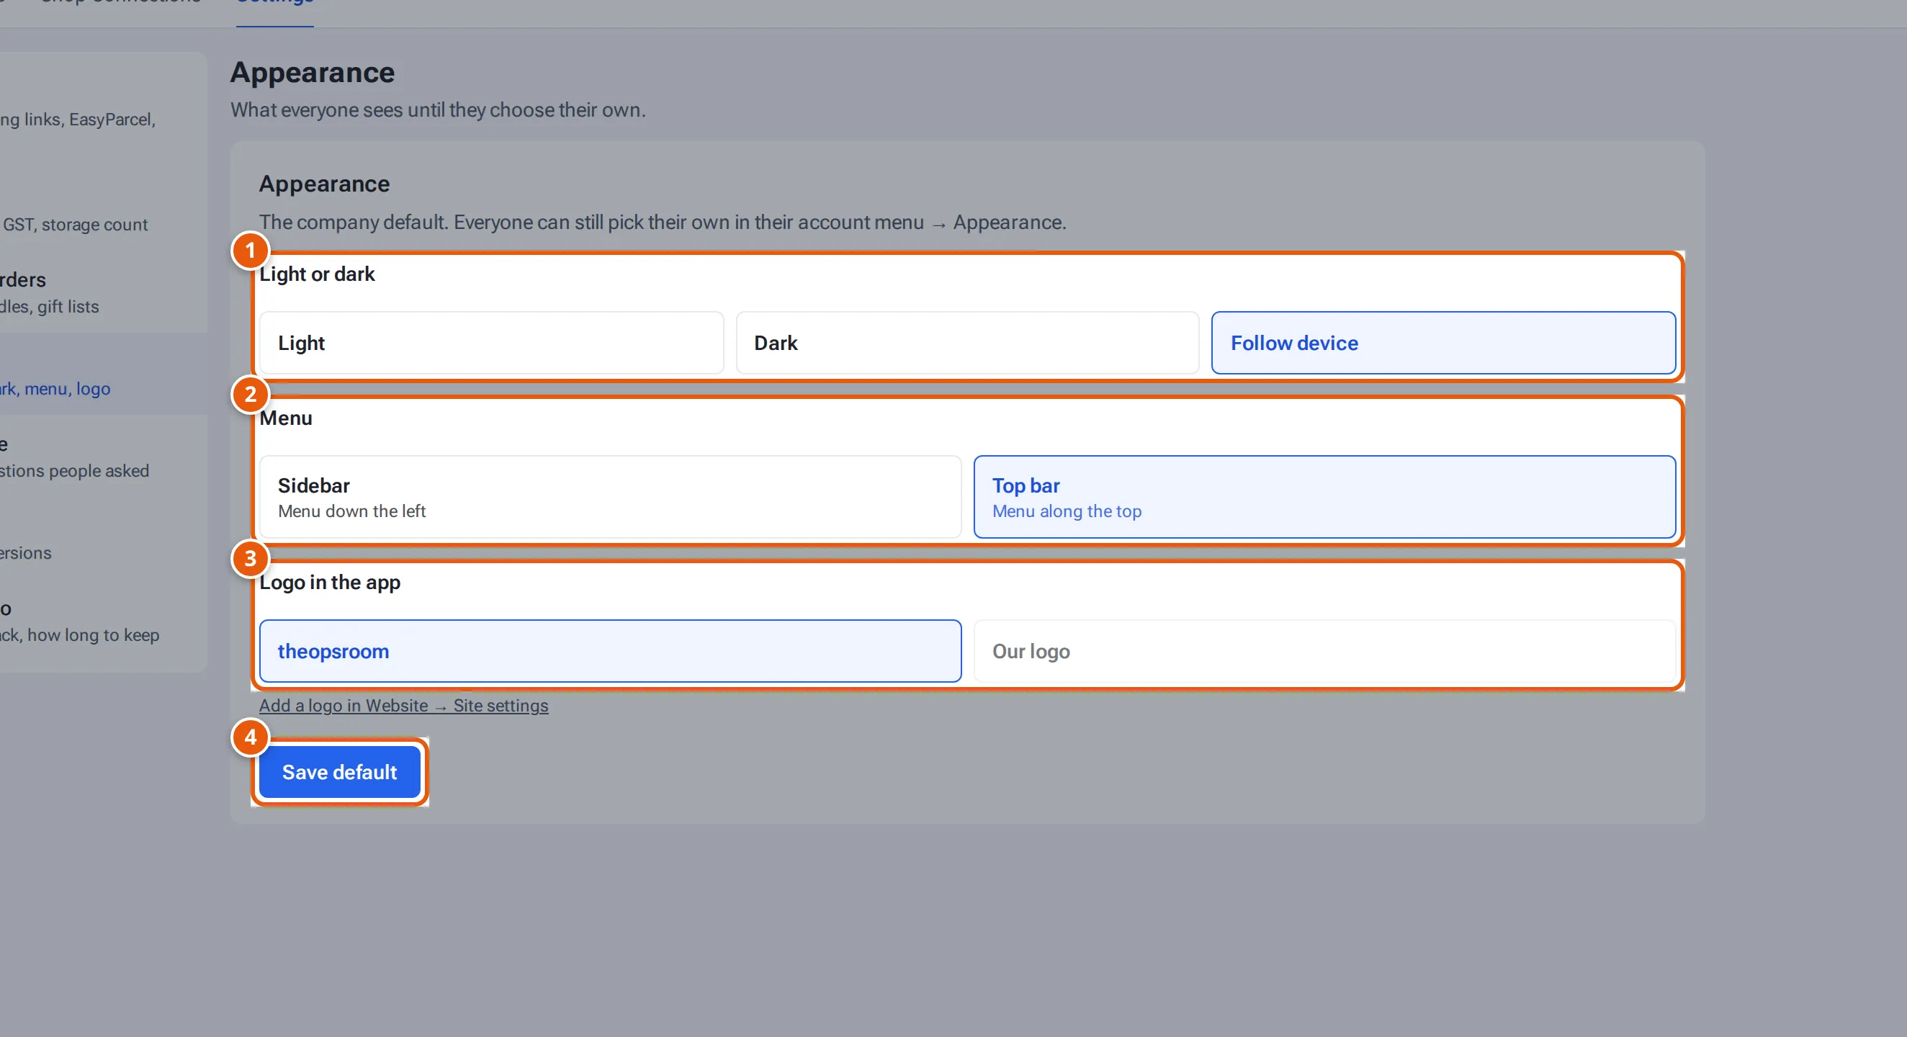The width and height of the screenshot is (1907, 1037).
Task: Click the Appearance page heading
Action: 313,73
